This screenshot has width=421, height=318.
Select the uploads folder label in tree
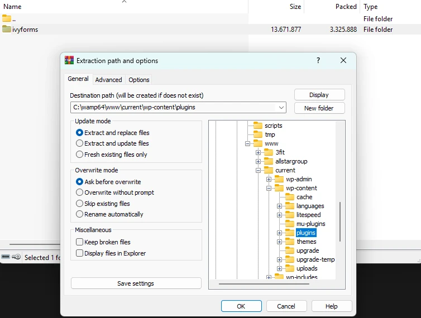[x=307, y=268]
